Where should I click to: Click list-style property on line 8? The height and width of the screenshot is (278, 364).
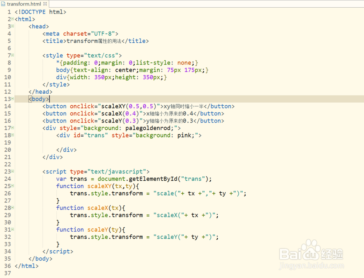point(153,63)
